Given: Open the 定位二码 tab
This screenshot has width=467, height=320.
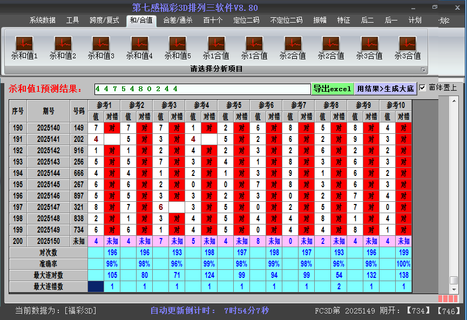Looking at the screenshot, I should [x=246, y=21].
